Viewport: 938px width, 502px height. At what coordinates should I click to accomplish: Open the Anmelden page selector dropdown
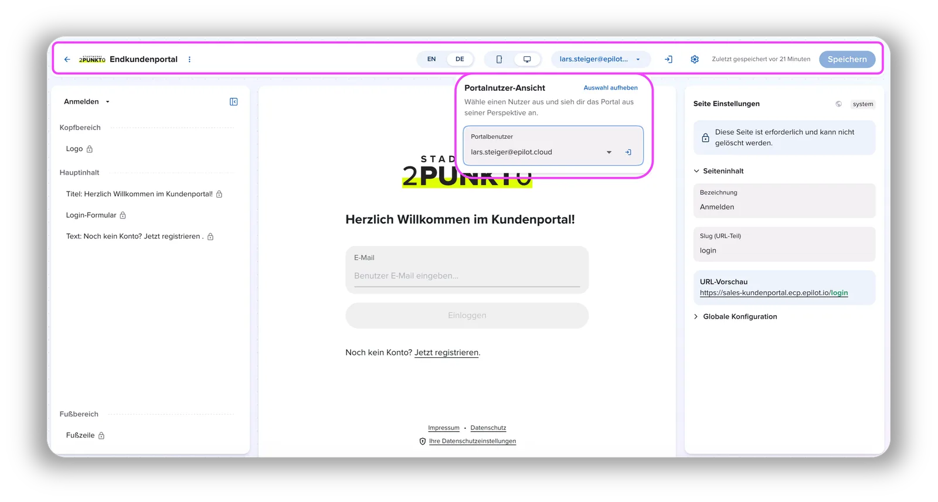(87, 102)
